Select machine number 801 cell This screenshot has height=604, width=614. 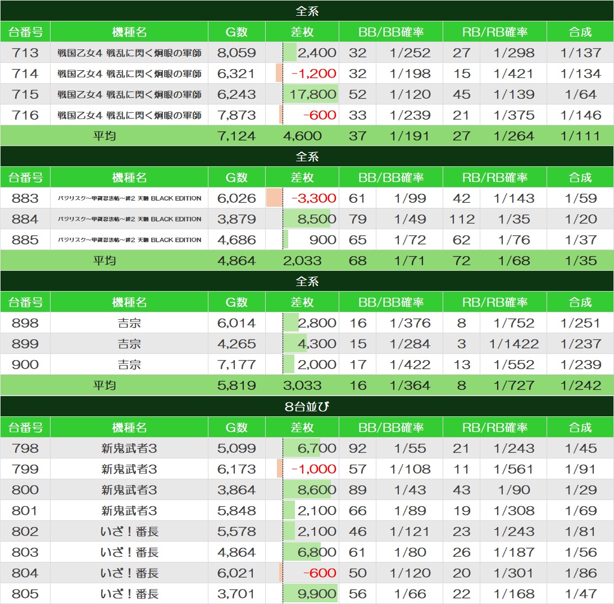[x=25, y=510]
